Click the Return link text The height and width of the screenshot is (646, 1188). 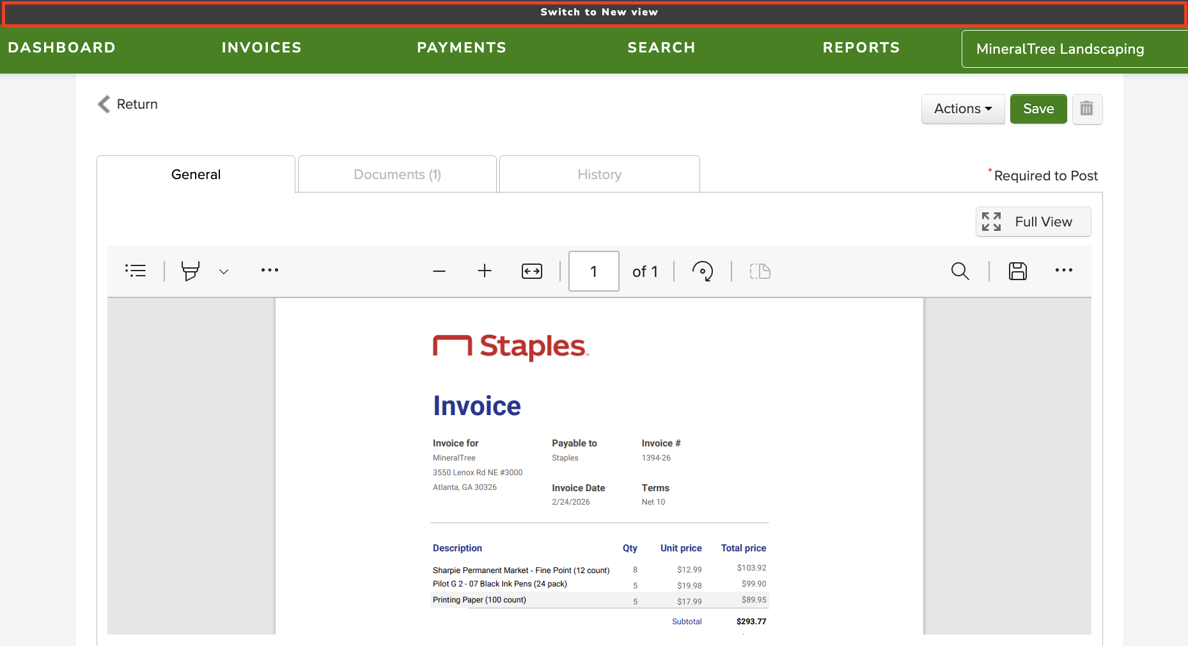(x=137, y=104)
